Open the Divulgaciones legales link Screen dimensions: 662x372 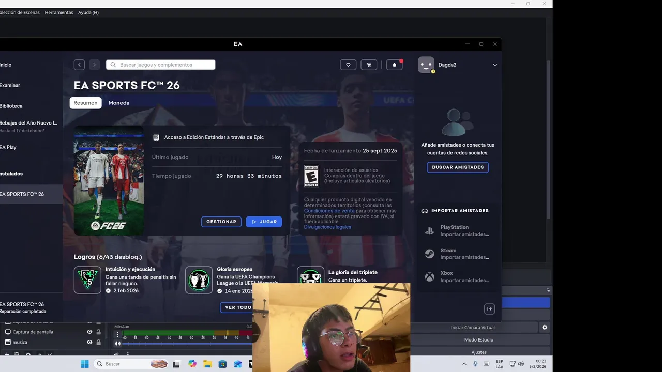[327, 227]
